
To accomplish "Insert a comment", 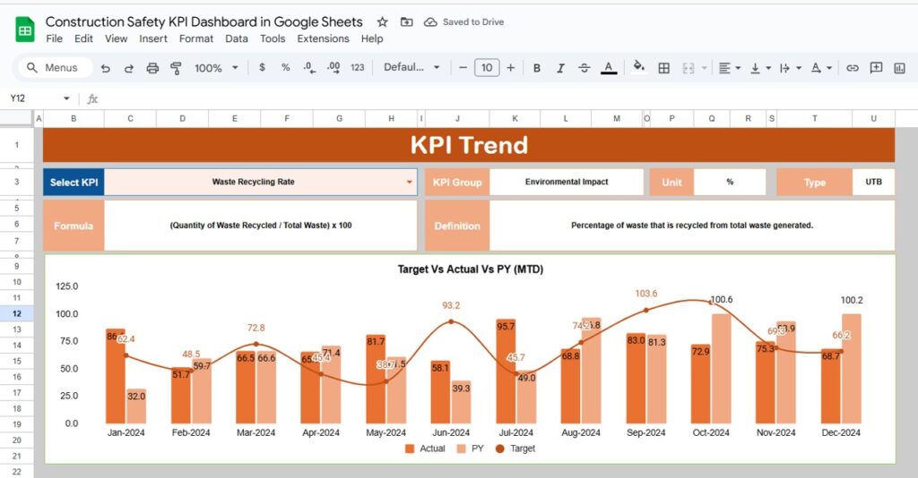I will 876,68.
